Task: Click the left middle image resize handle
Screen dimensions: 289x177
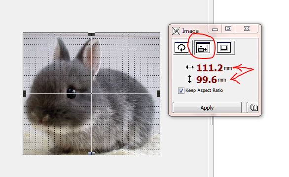Action: (x=25, y=93)
